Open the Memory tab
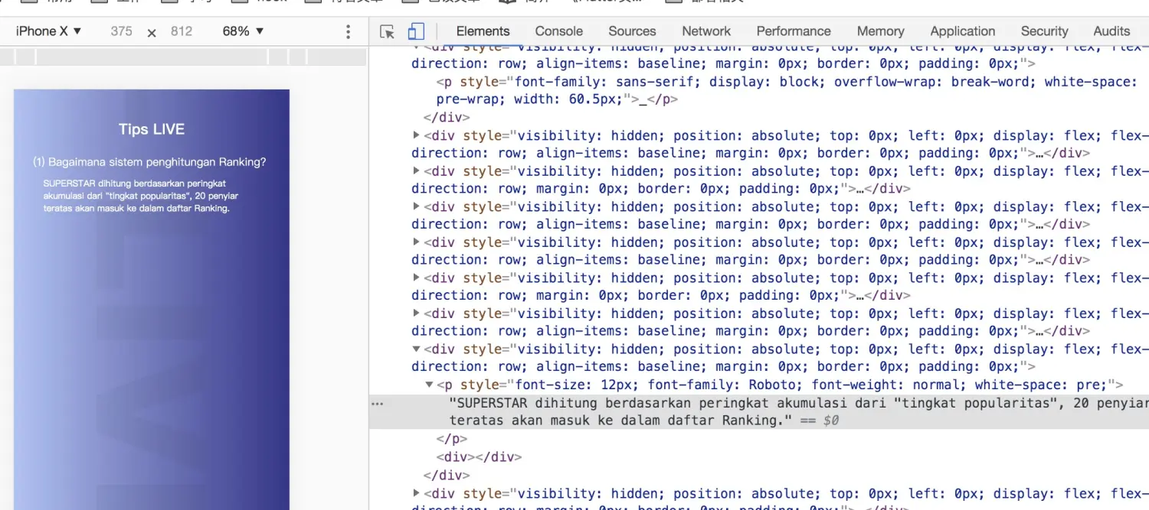This screenshot has width=1149, height=510. [880, 31]
